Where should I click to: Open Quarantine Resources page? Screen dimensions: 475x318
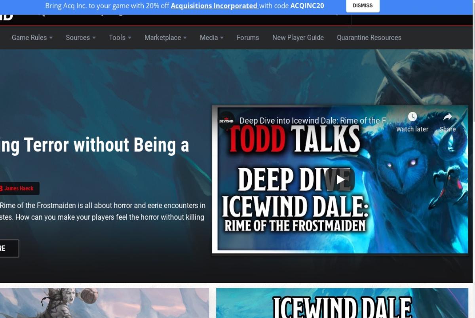pos(369,38)
